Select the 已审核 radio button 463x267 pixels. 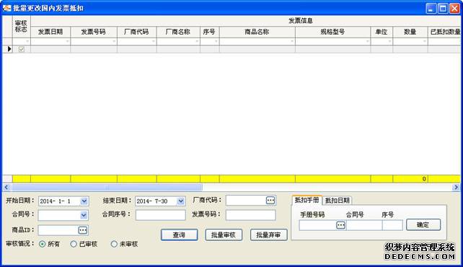coord(74,244)
